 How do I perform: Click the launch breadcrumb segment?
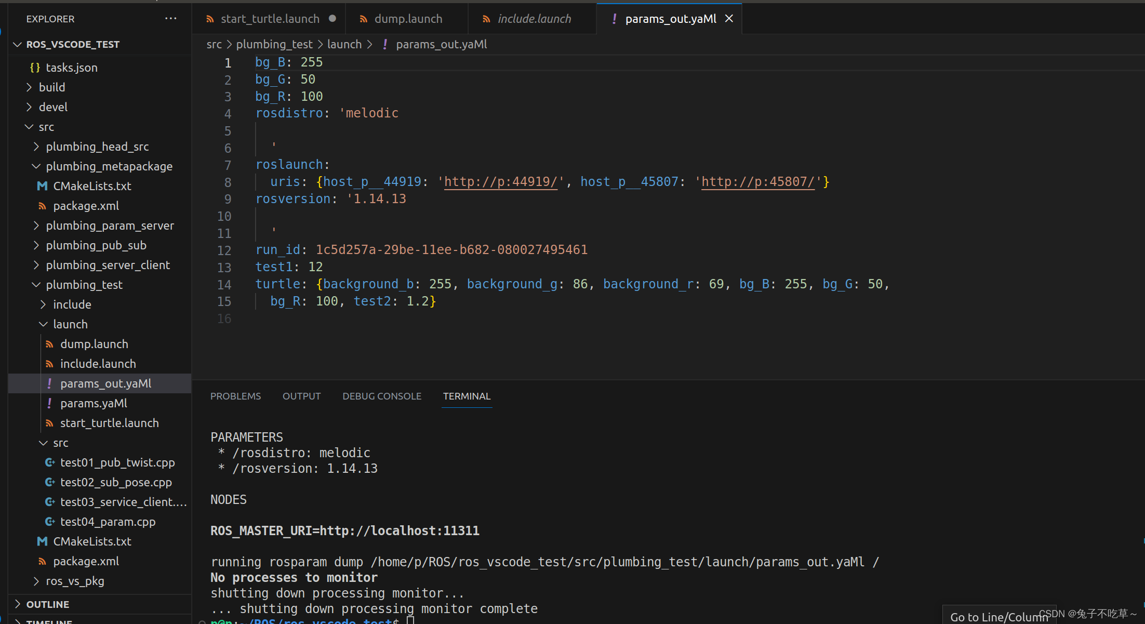point(344,44)
